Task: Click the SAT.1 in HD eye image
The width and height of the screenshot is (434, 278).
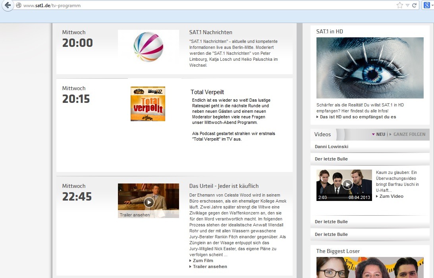Action: tap(370, 68)
